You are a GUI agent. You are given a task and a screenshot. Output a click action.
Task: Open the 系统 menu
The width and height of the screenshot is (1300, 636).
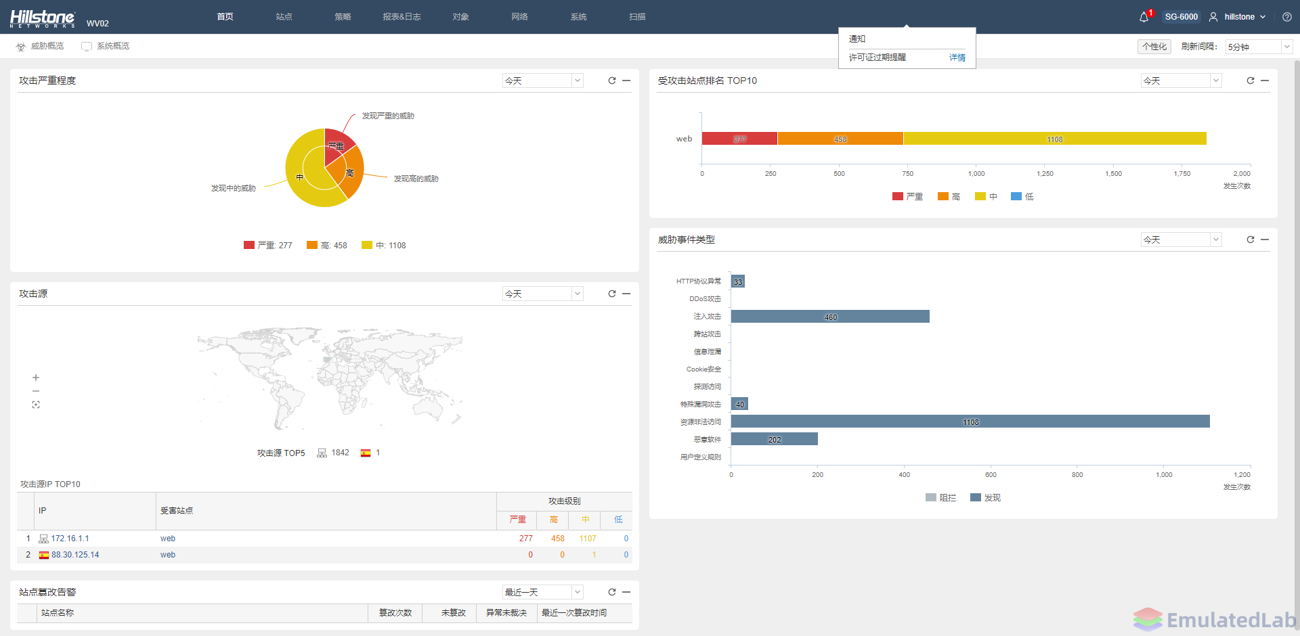coord(578,17)
